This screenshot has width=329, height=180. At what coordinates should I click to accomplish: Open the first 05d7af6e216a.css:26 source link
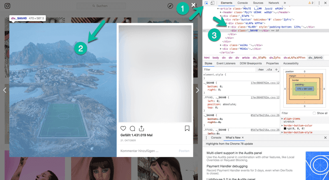point(265,115)
